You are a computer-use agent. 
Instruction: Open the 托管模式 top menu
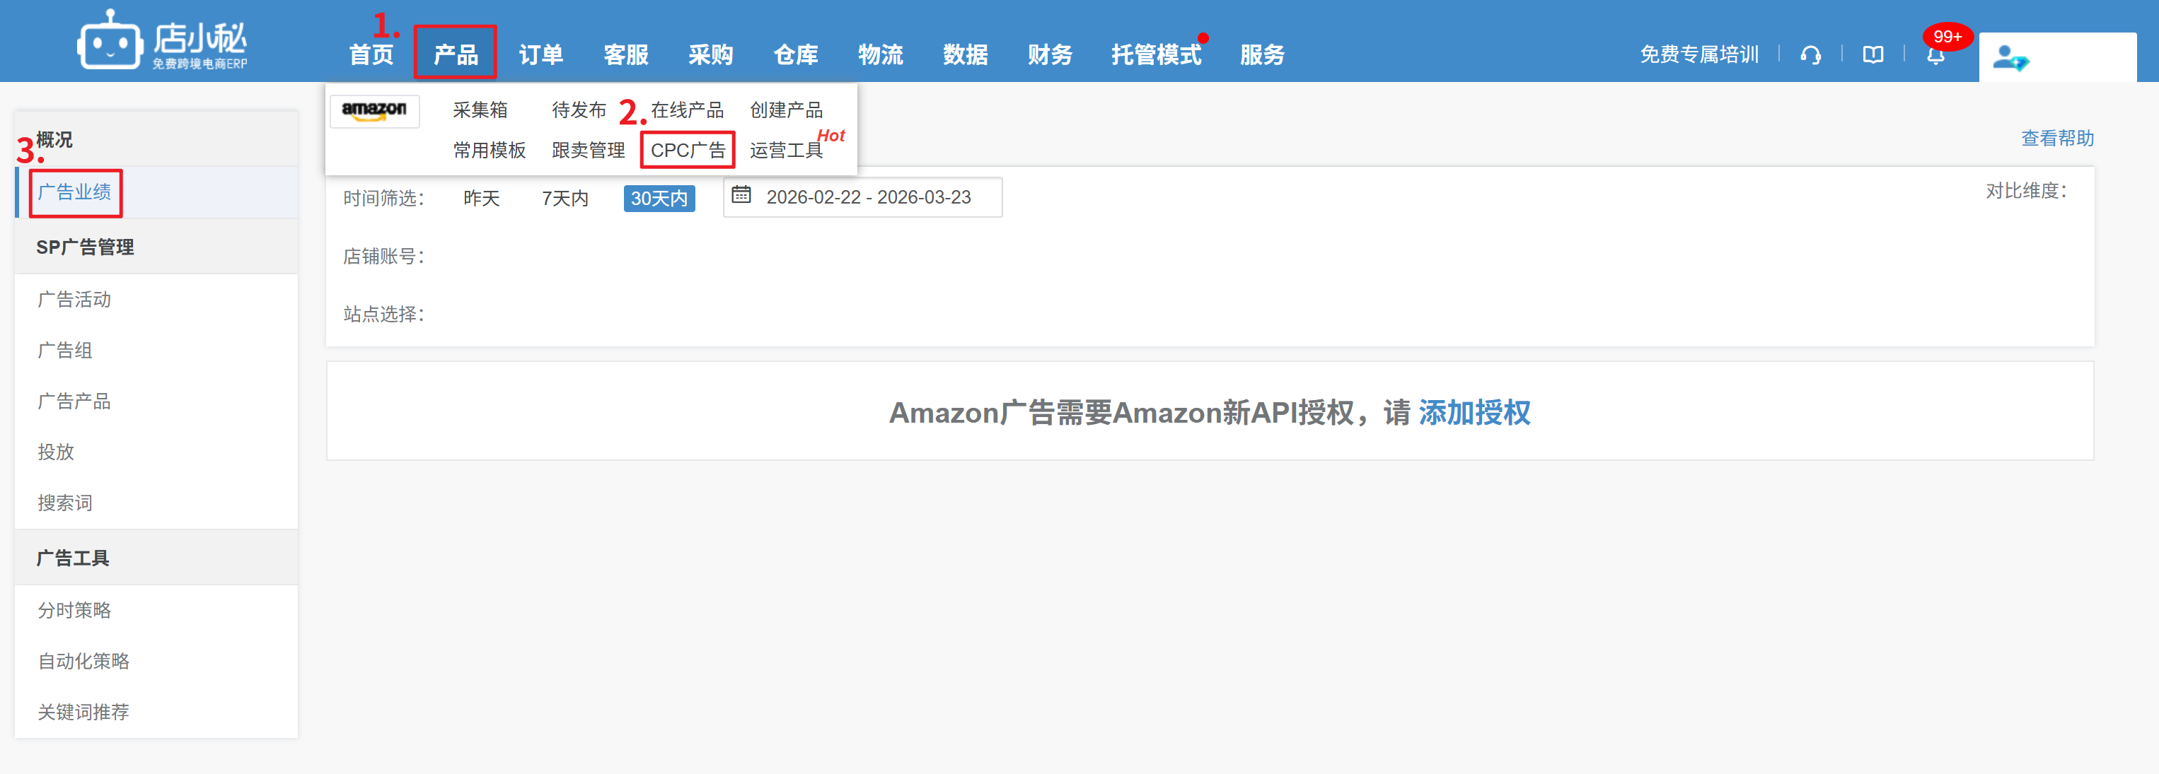tap(1156, 54)
